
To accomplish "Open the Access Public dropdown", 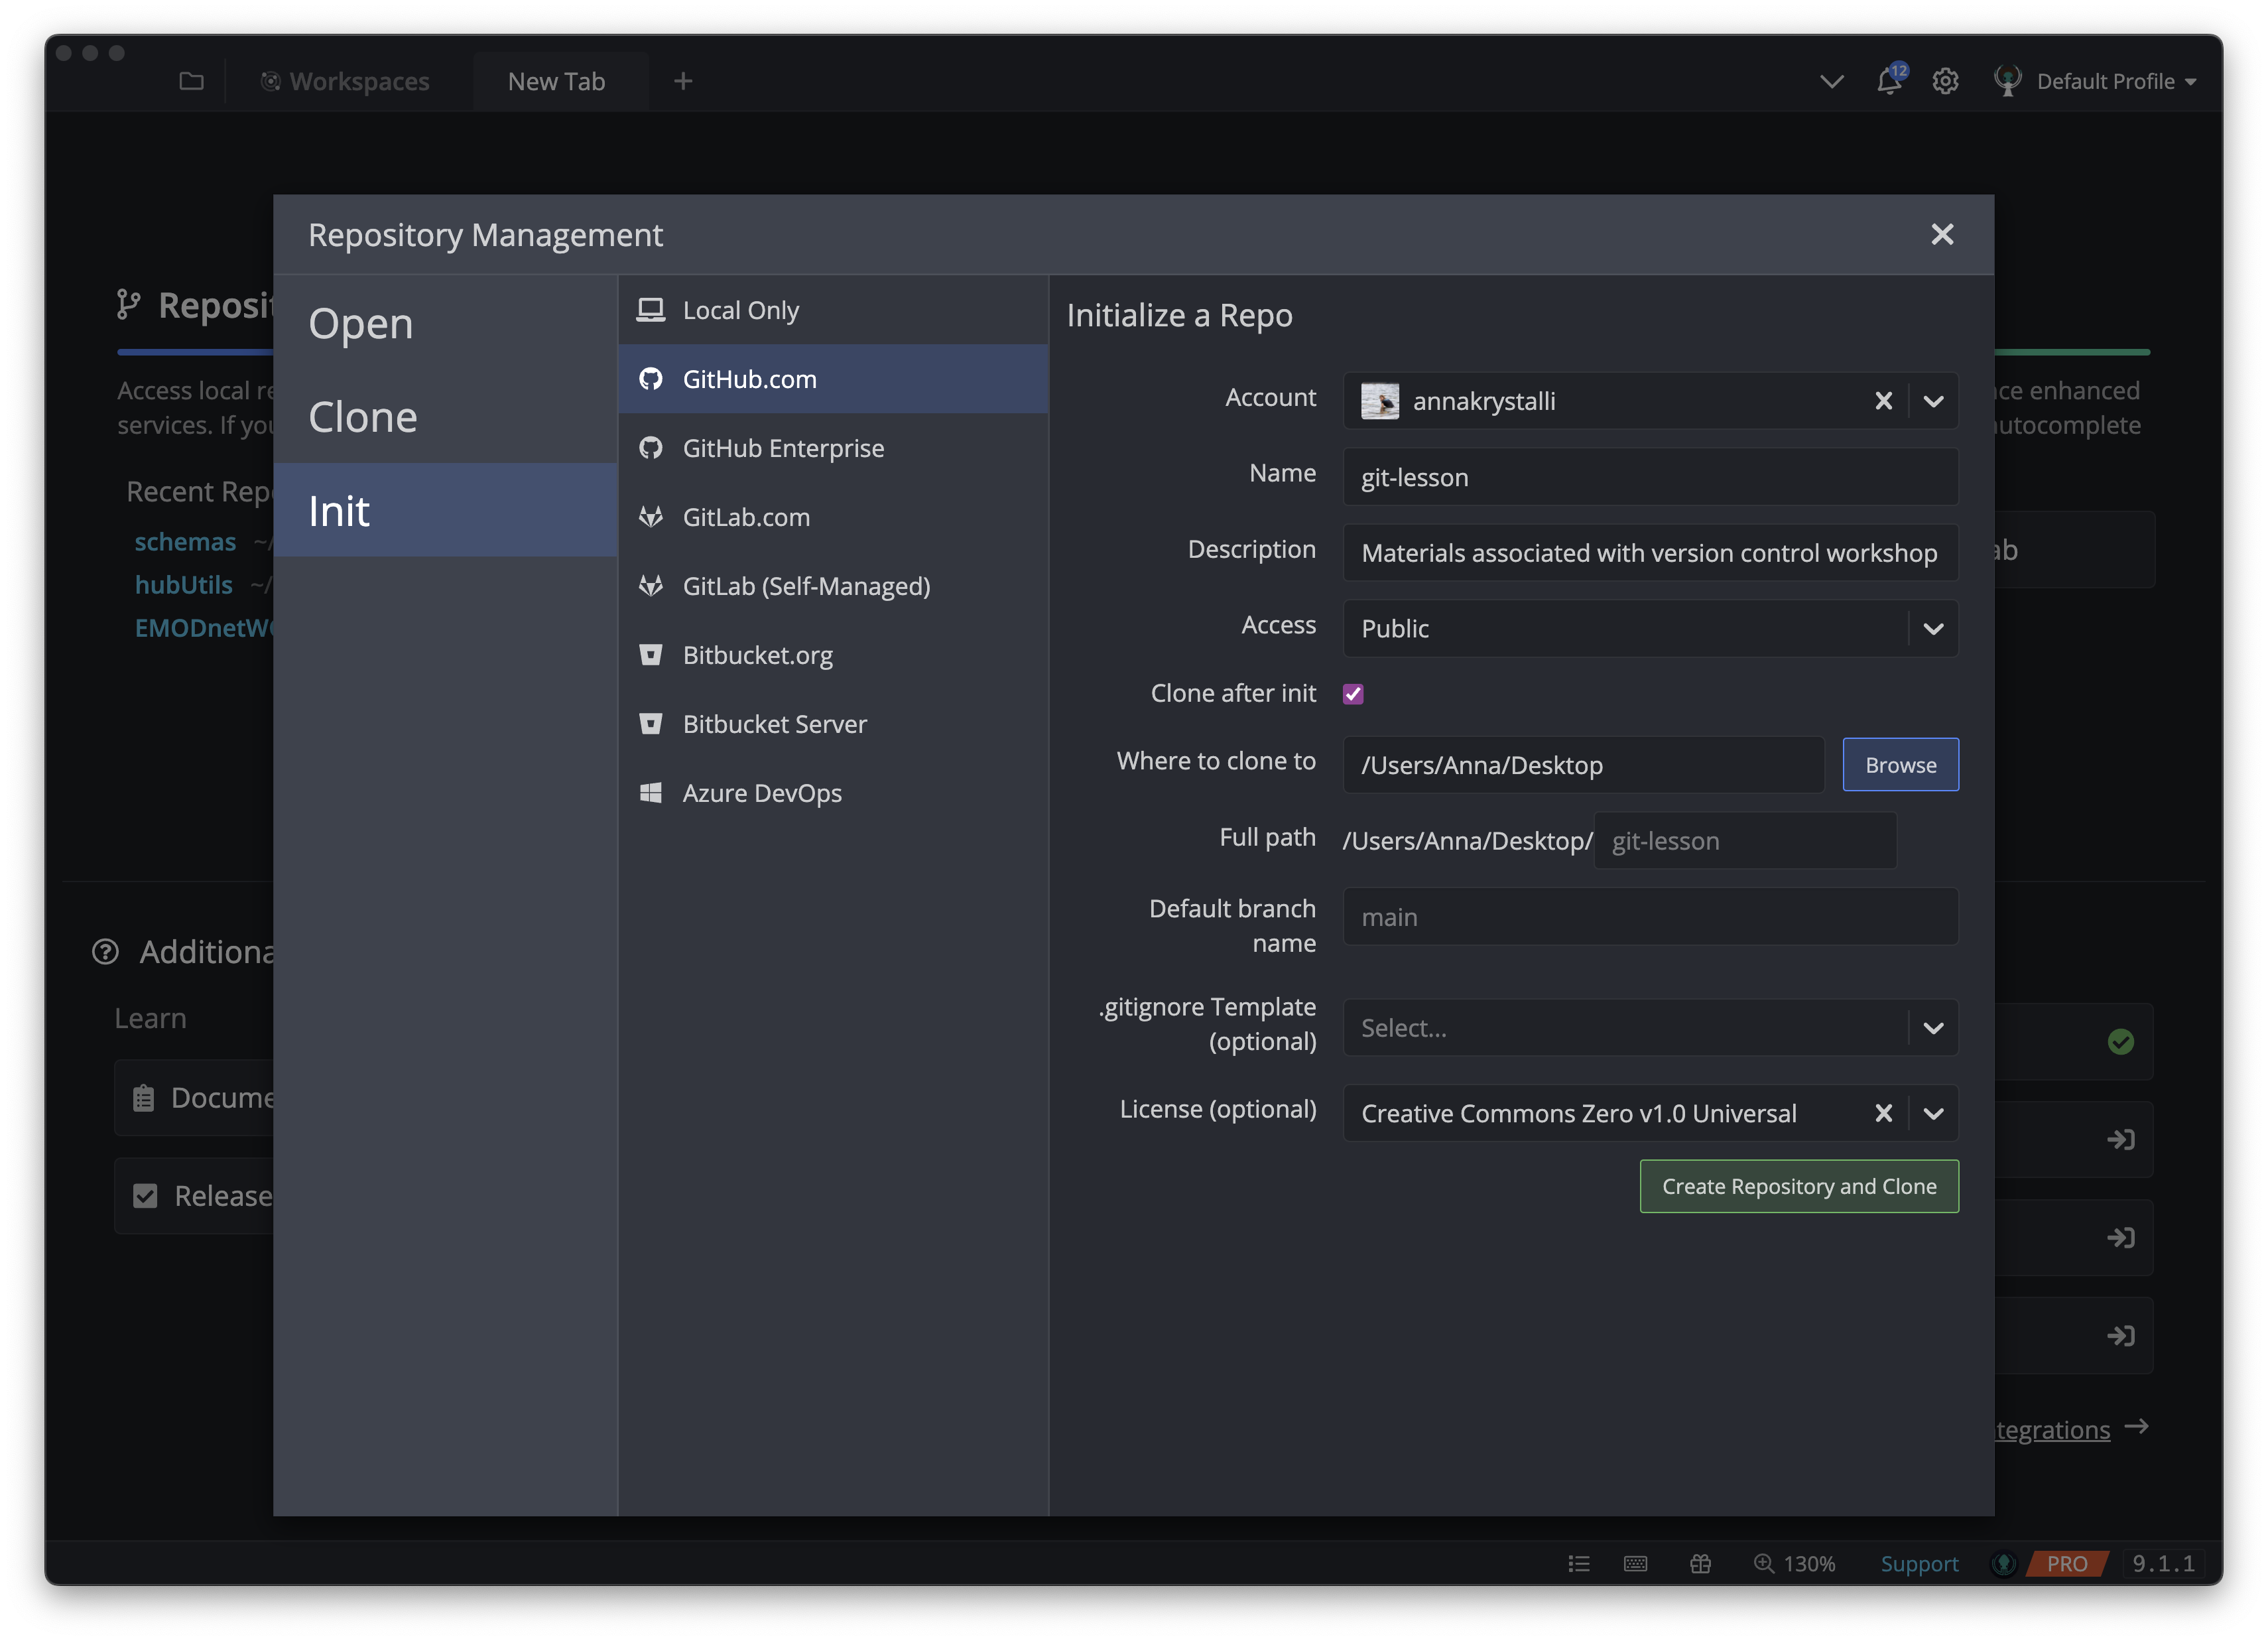I will click(x=1650, y=628).
